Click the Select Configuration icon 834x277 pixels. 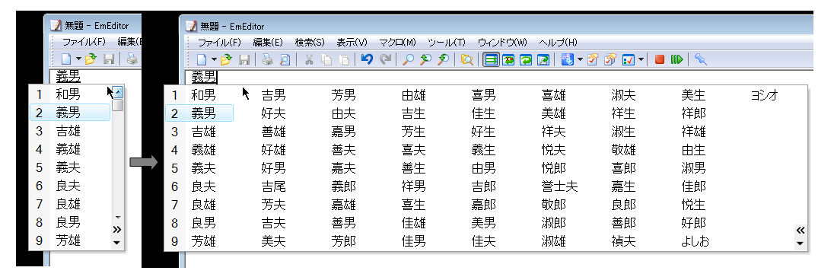568,59
